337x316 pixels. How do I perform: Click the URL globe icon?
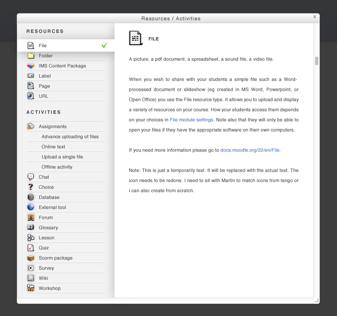[x=31, y=96]
